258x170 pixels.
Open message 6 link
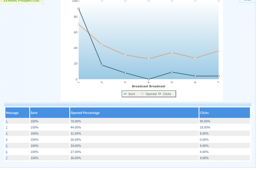click(x=7, y=153)
